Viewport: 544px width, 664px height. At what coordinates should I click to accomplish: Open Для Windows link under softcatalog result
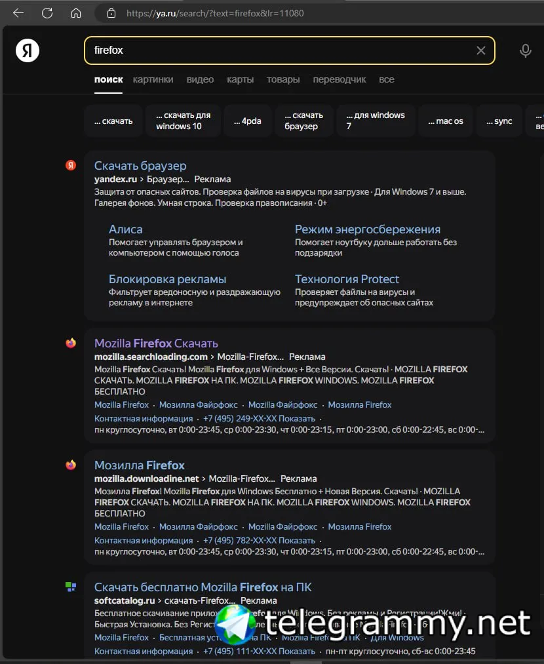pos(397,638)
